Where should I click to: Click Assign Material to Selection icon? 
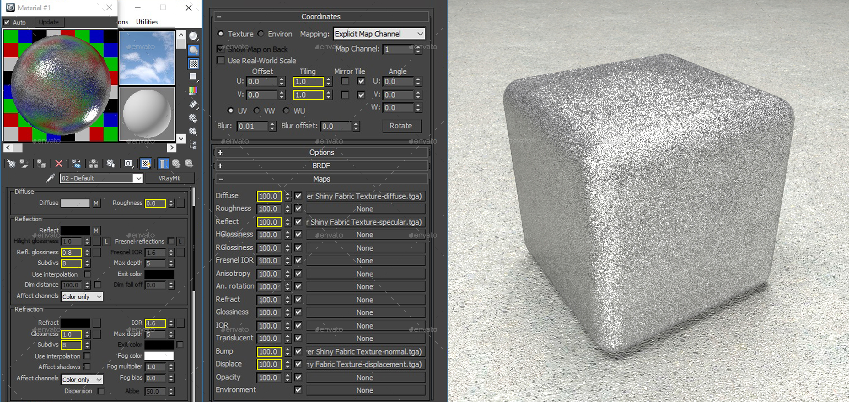41,164
